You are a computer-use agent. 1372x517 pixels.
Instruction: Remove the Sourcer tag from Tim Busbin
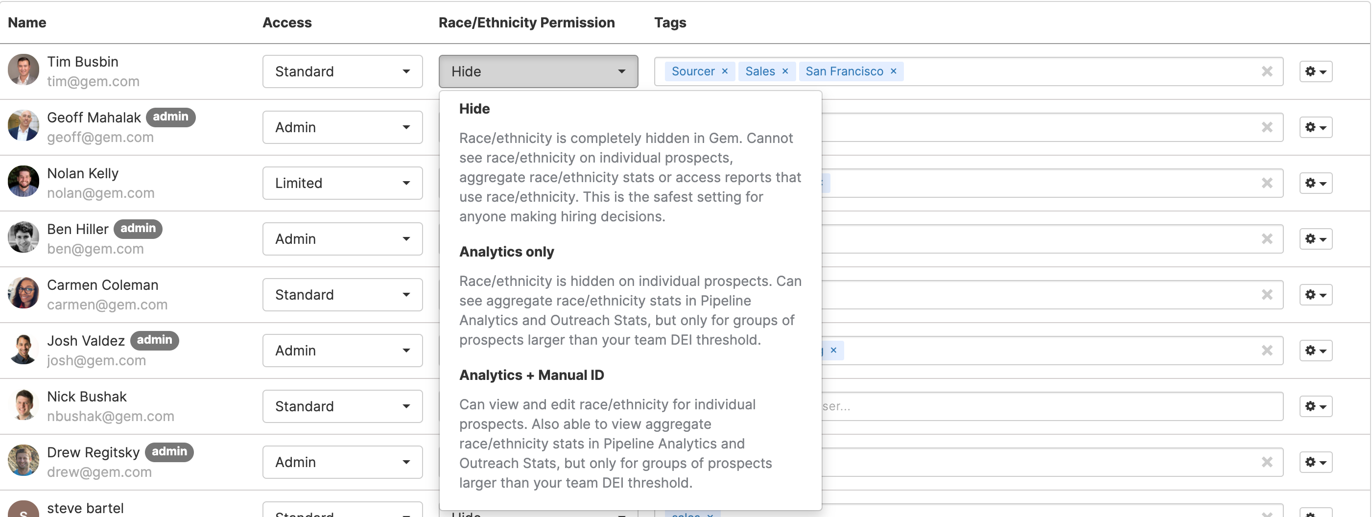click(x=725, y=71)
